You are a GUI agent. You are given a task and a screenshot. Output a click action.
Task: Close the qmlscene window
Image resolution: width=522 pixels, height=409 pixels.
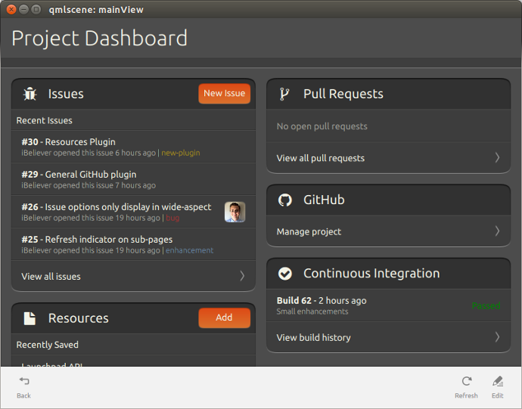[x=11, y=9]
